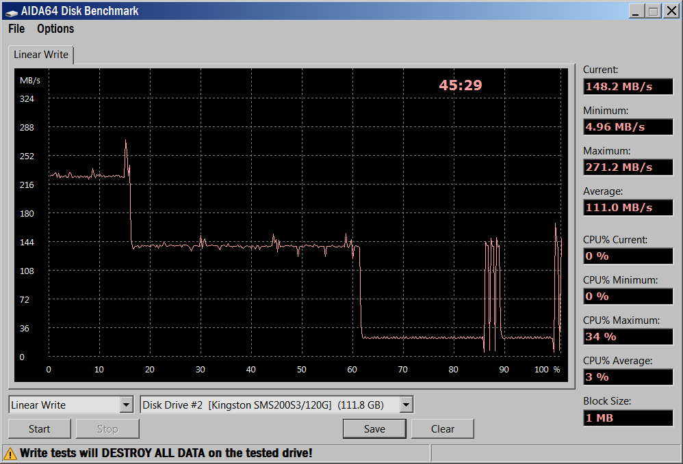Click the AIDA64 disk icon in title bar
The width and height of the screenshot is (683, 464).
pos(12,12)
